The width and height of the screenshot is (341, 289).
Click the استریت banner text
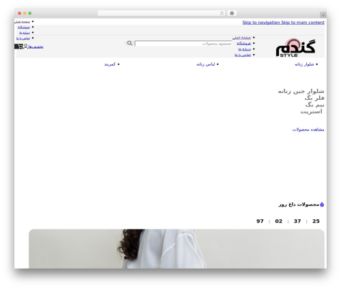(x=312, y=111)
